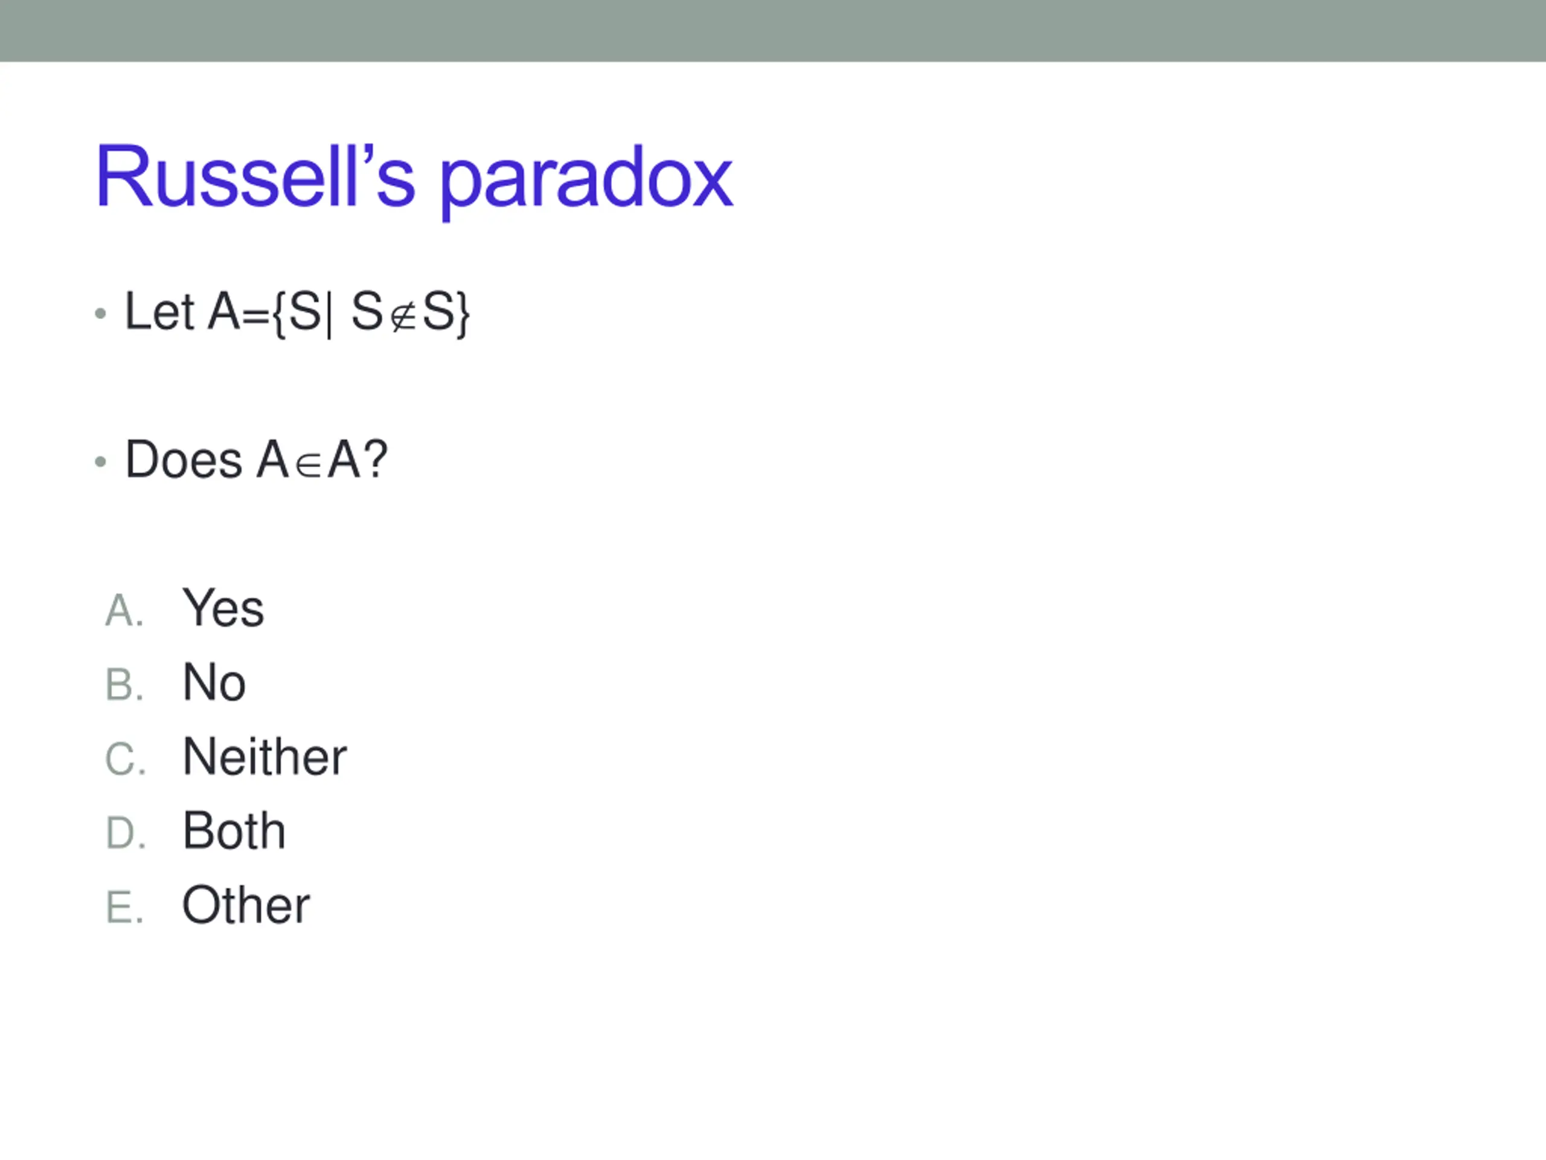Click the word "Let" in first bullet
The height and width of the screenshot is (1160, 1546).
pyautogui.click(x=159, y=311)
